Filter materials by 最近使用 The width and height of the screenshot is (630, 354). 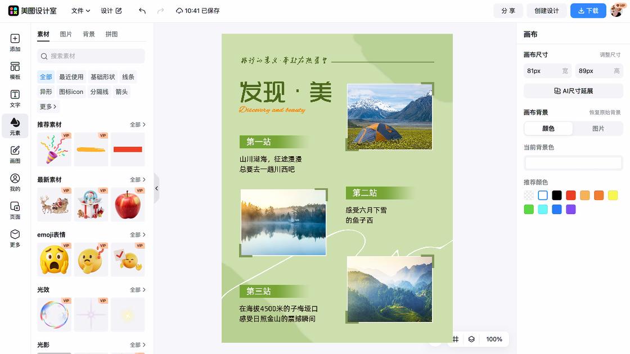click(71, 77)
